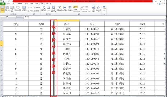
Task: Switch to Page Layout (页面布局) view button
Action: click(x=7, y=9)
